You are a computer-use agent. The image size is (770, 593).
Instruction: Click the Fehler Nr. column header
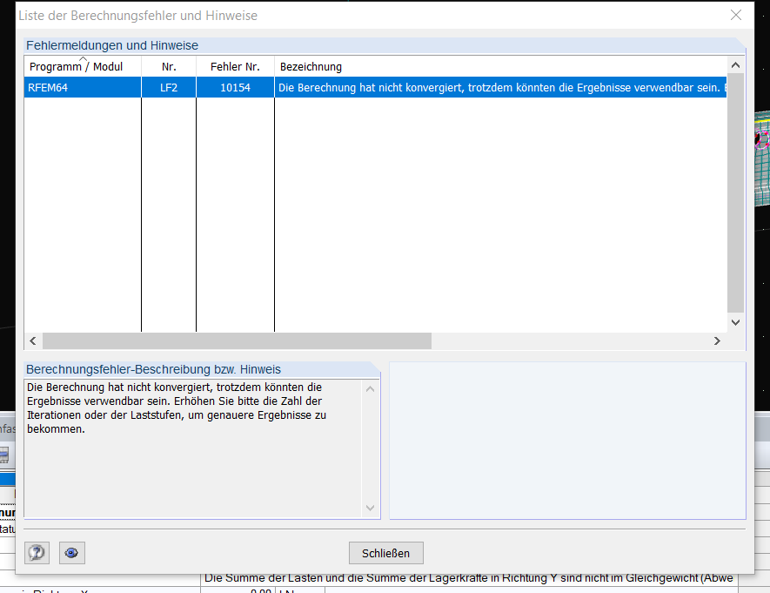tap(235, 66)
